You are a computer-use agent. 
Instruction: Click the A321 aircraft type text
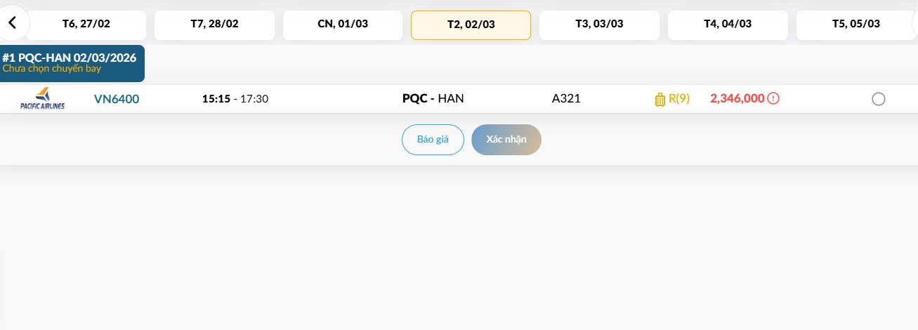click(x=566, y=98)
